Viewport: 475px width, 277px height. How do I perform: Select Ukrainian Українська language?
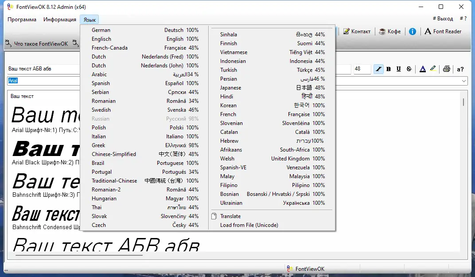coord(273,203)
